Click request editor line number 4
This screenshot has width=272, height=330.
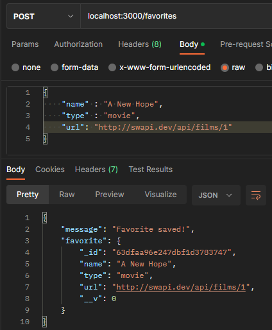(x=28, y=127)
